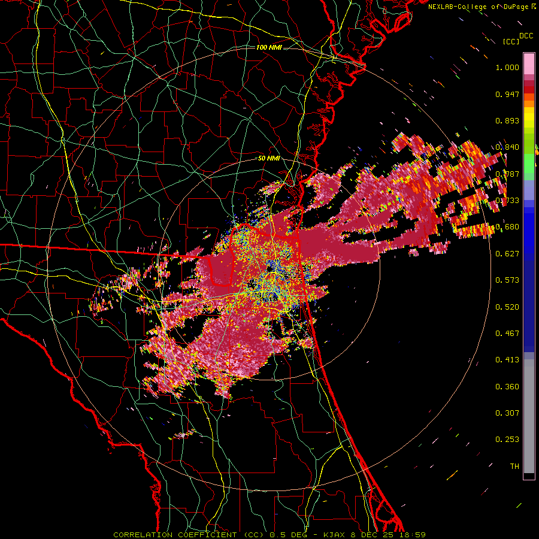Click the TH threshold label
Image resolution: width=539 pixels, height=539 pixels.
(x=514, y=467)
